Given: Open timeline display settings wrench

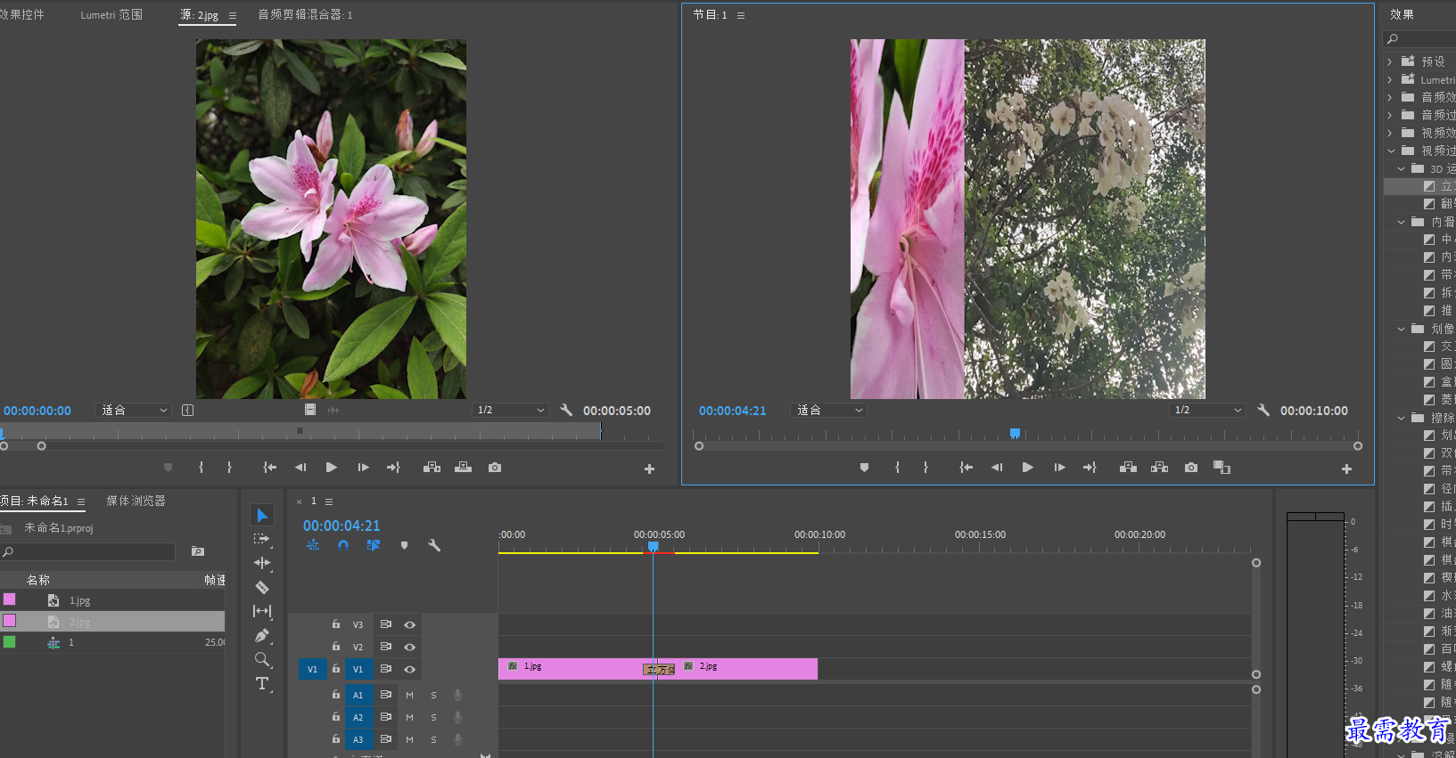Looking at the screenshot, I should tap(434, 545).
